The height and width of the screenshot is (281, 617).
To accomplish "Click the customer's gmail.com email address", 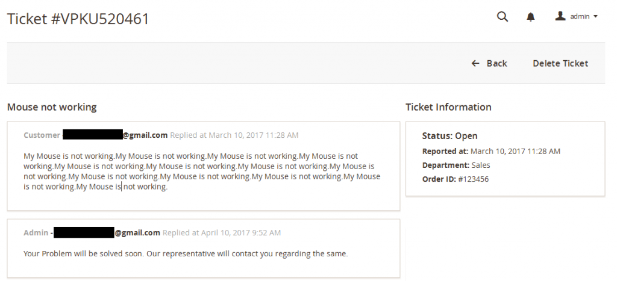I will point(115,135).
